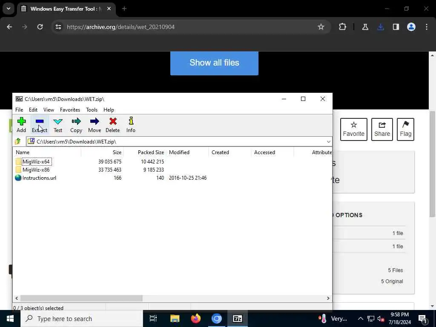Click the horizontal scrollbar left arrow
The image size is (436, 327).
[x=17, y=298]
